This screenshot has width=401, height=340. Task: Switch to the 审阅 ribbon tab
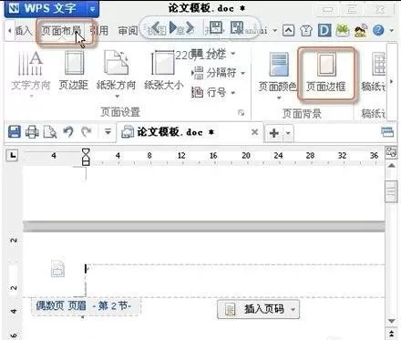(x=128, y=31)
